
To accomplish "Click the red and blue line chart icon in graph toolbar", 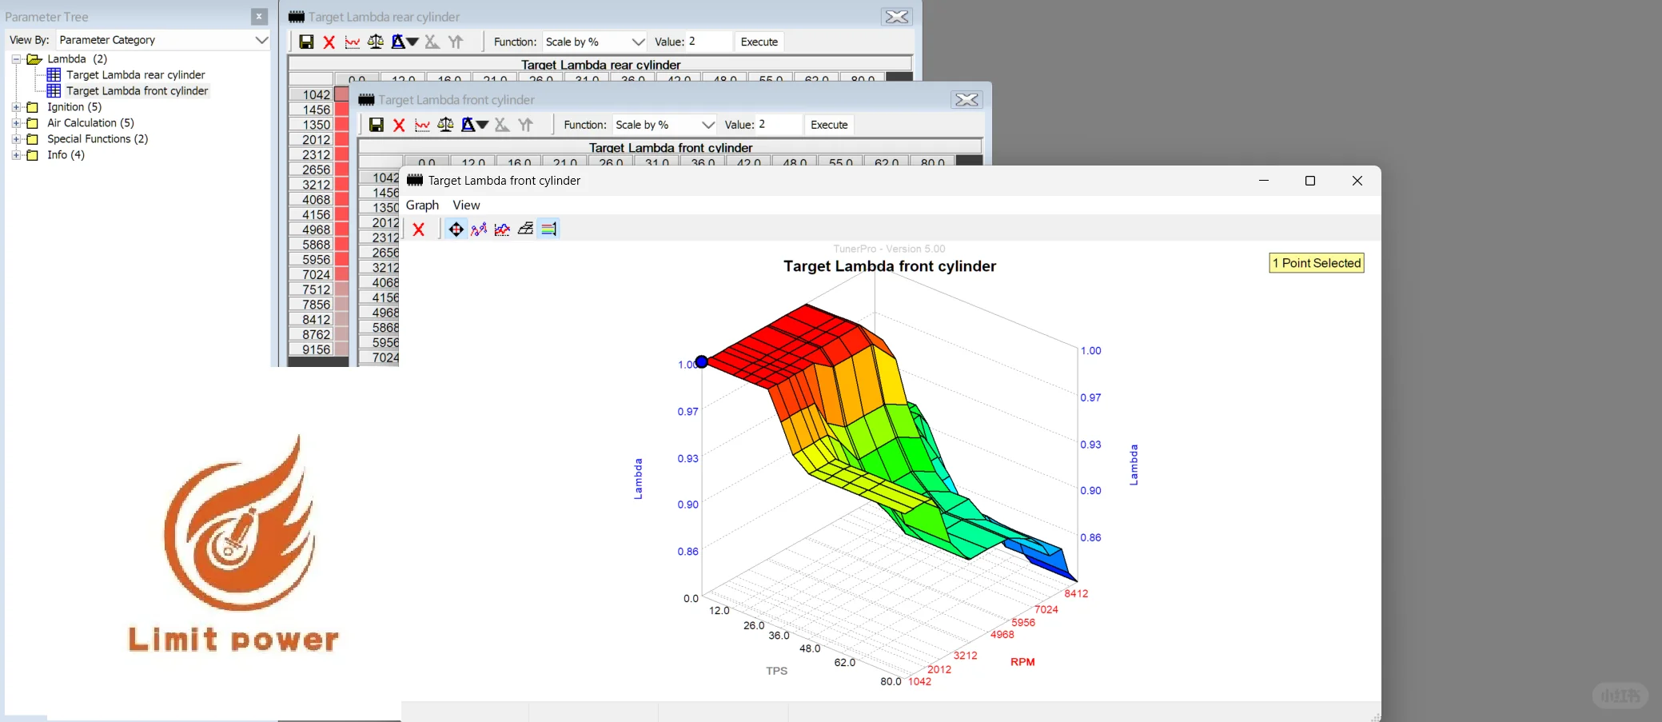I will tap(502, 229).
